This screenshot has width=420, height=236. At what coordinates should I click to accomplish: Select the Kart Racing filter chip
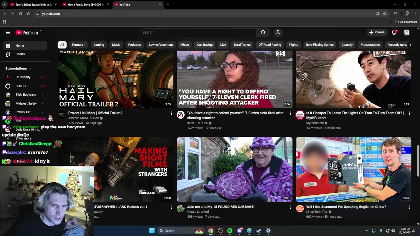tap(205, 45)
